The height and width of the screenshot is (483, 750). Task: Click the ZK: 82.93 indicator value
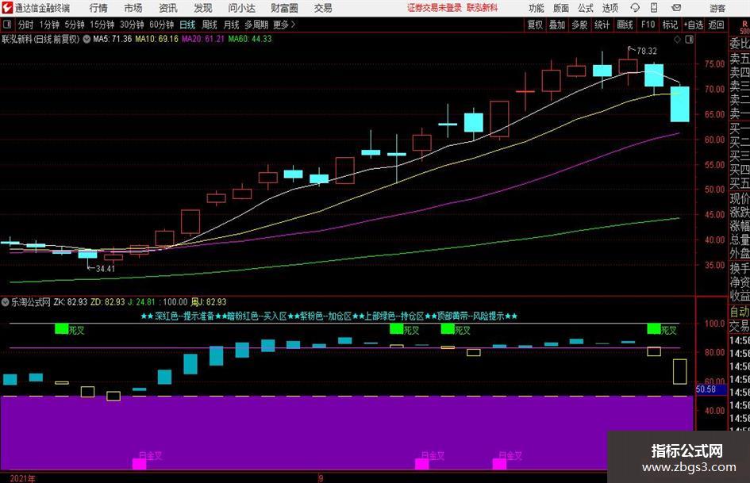[x=71, y=302]
